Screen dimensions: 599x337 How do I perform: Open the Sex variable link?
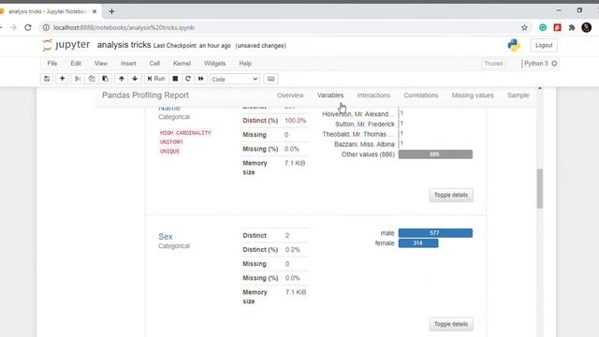tap(166, 237)
